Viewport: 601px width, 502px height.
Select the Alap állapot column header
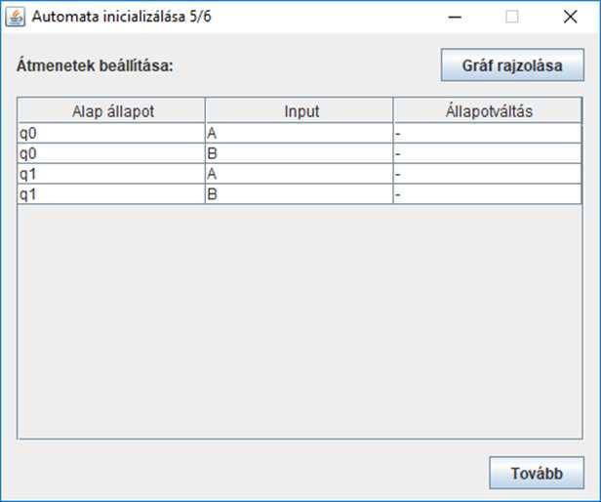(x=111, y=110)
